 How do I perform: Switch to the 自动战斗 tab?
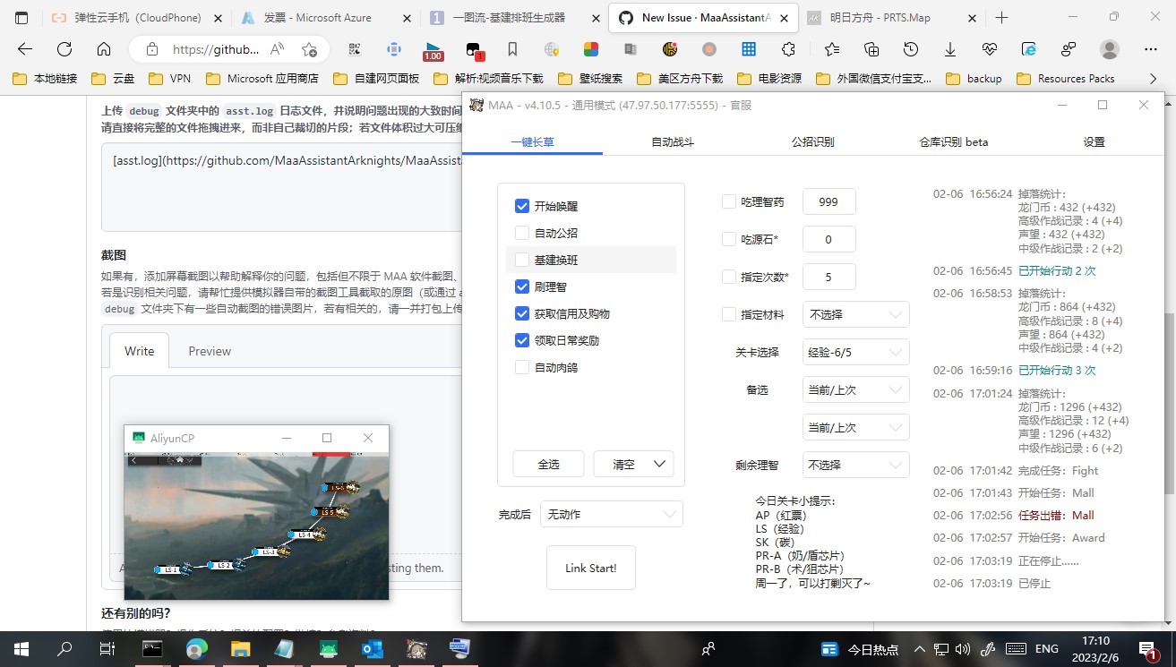(673, 141)
